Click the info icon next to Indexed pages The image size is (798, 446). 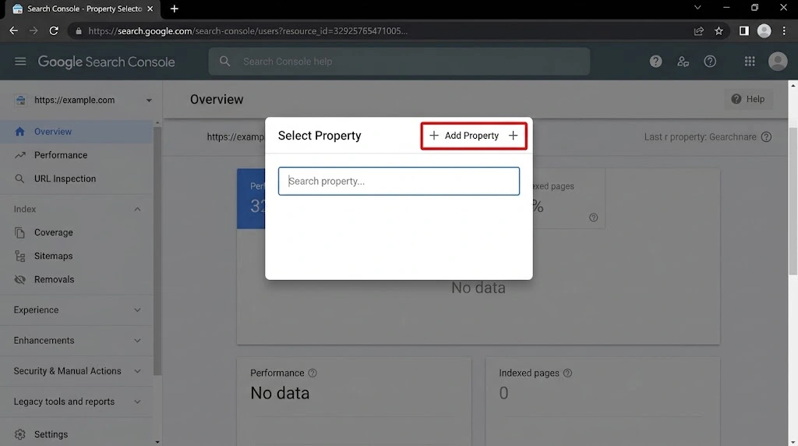[567, 373]
